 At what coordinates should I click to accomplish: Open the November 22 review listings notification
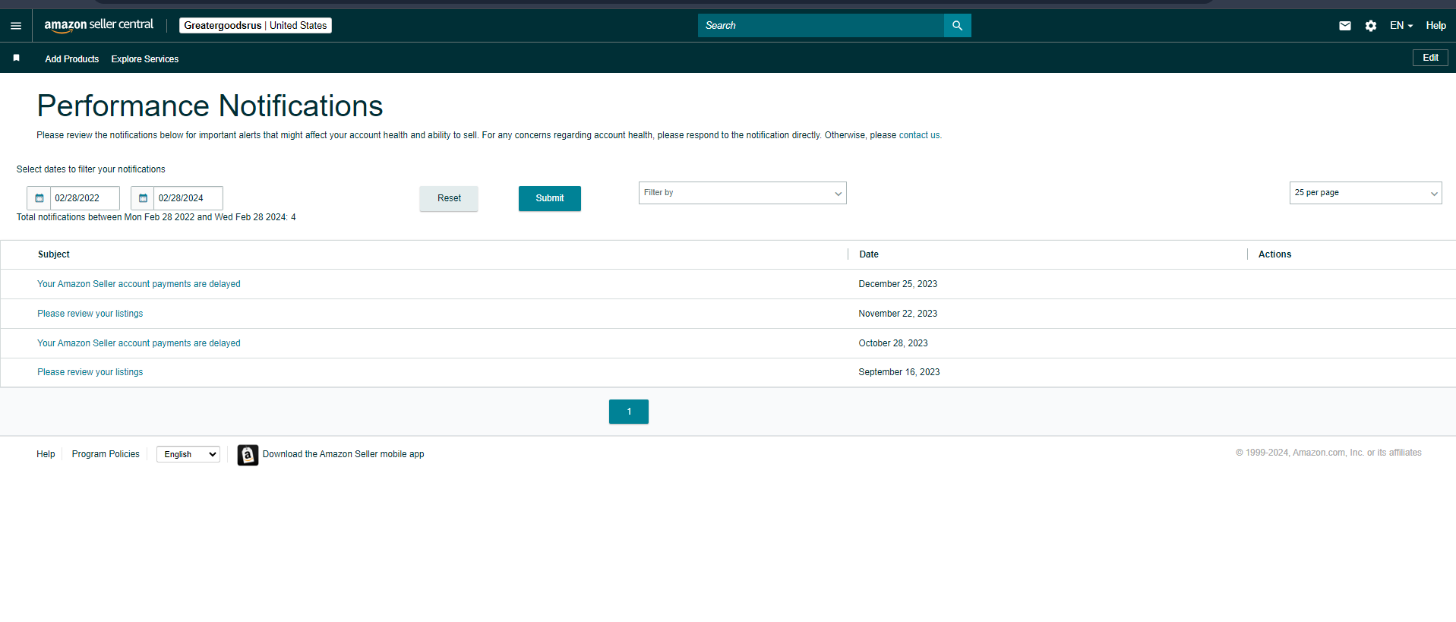(90, 314)
